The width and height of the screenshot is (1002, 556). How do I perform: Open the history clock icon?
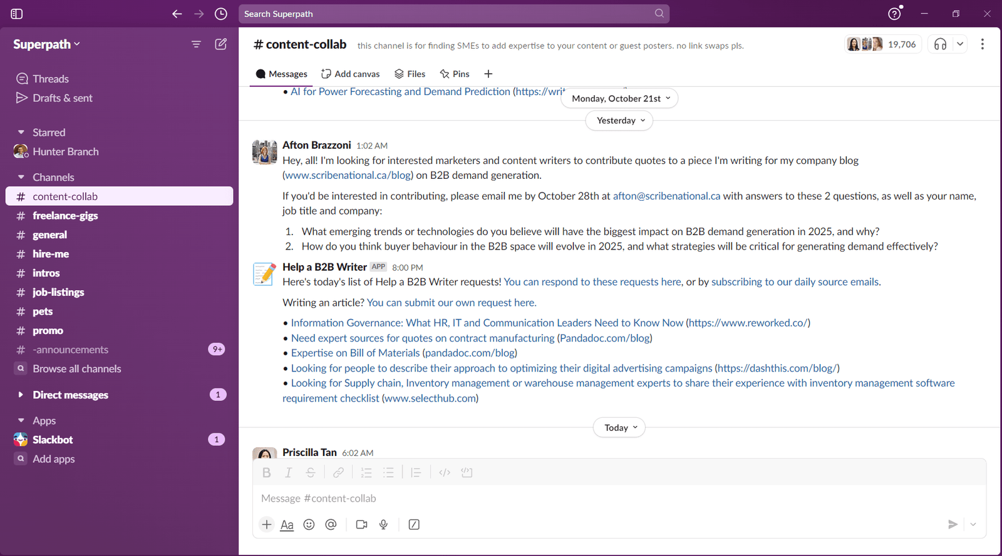(x=221, y=14)
